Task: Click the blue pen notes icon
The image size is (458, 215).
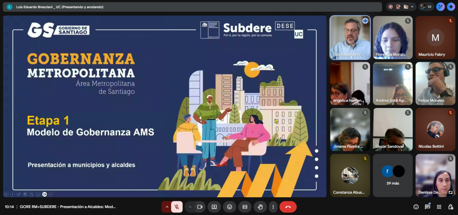Action: tap(440, 7)
